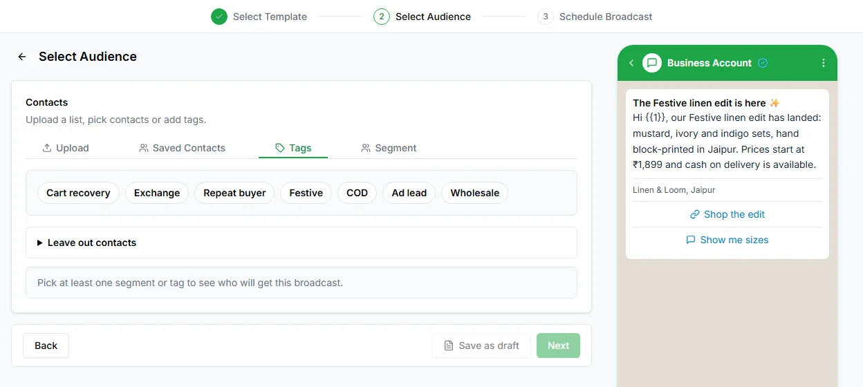Switch to the Segment tab
The width and height of the screenshot is (863, 387).
(389, 148)
